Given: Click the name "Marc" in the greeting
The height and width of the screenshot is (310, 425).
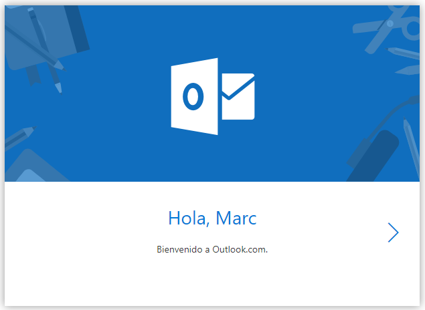Looking at the screenshot, I should (236, 218).
